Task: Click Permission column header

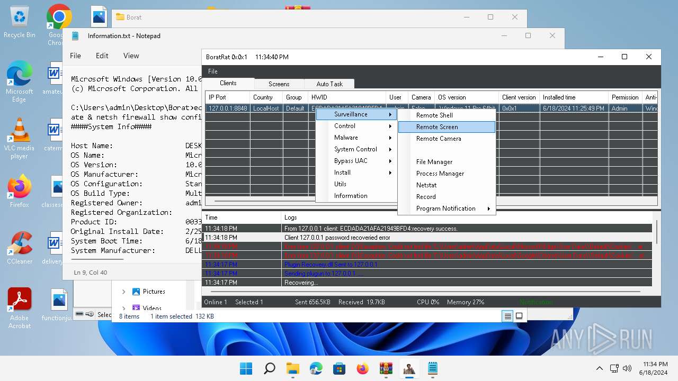Action: tap(625, 97)
